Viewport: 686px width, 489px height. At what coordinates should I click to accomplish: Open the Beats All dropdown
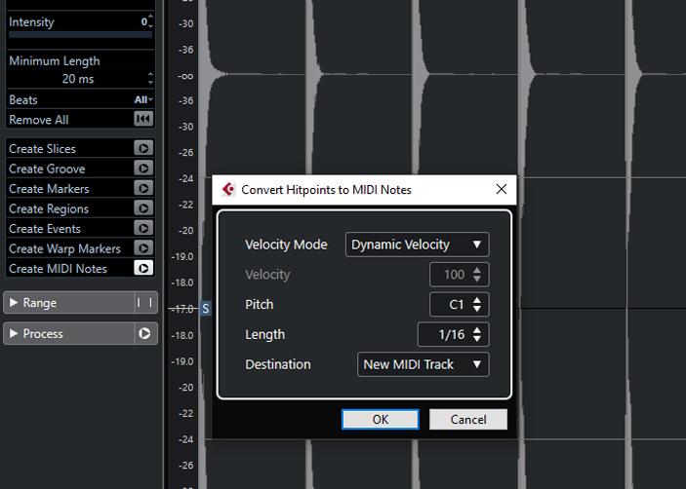pyautogui.click(x=143, y=100)
